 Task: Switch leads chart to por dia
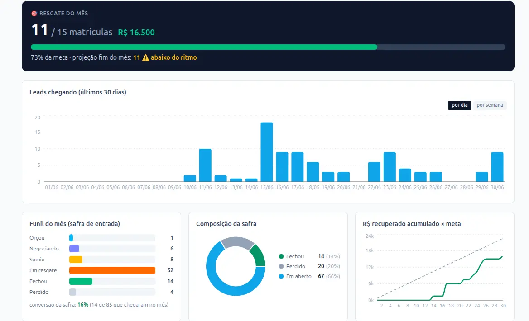[460, 105]
